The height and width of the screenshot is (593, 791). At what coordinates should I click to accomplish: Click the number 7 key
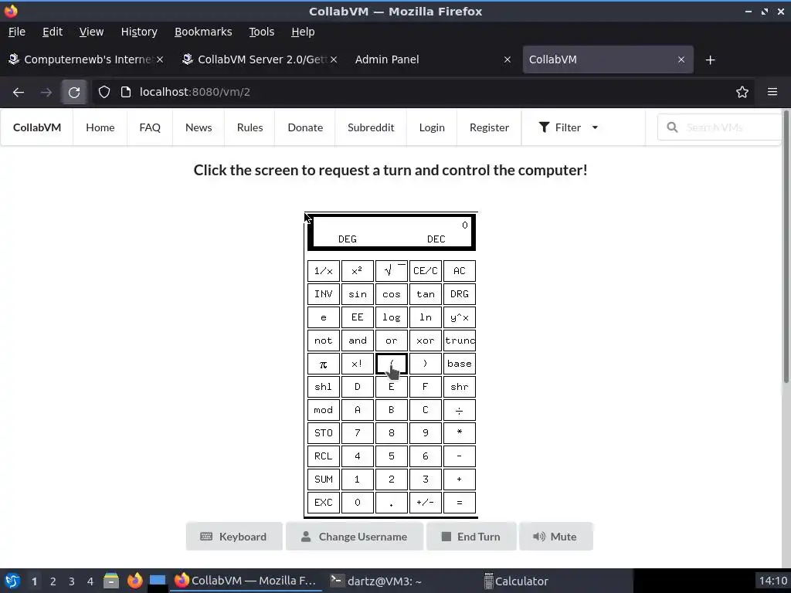click(357, 433)
